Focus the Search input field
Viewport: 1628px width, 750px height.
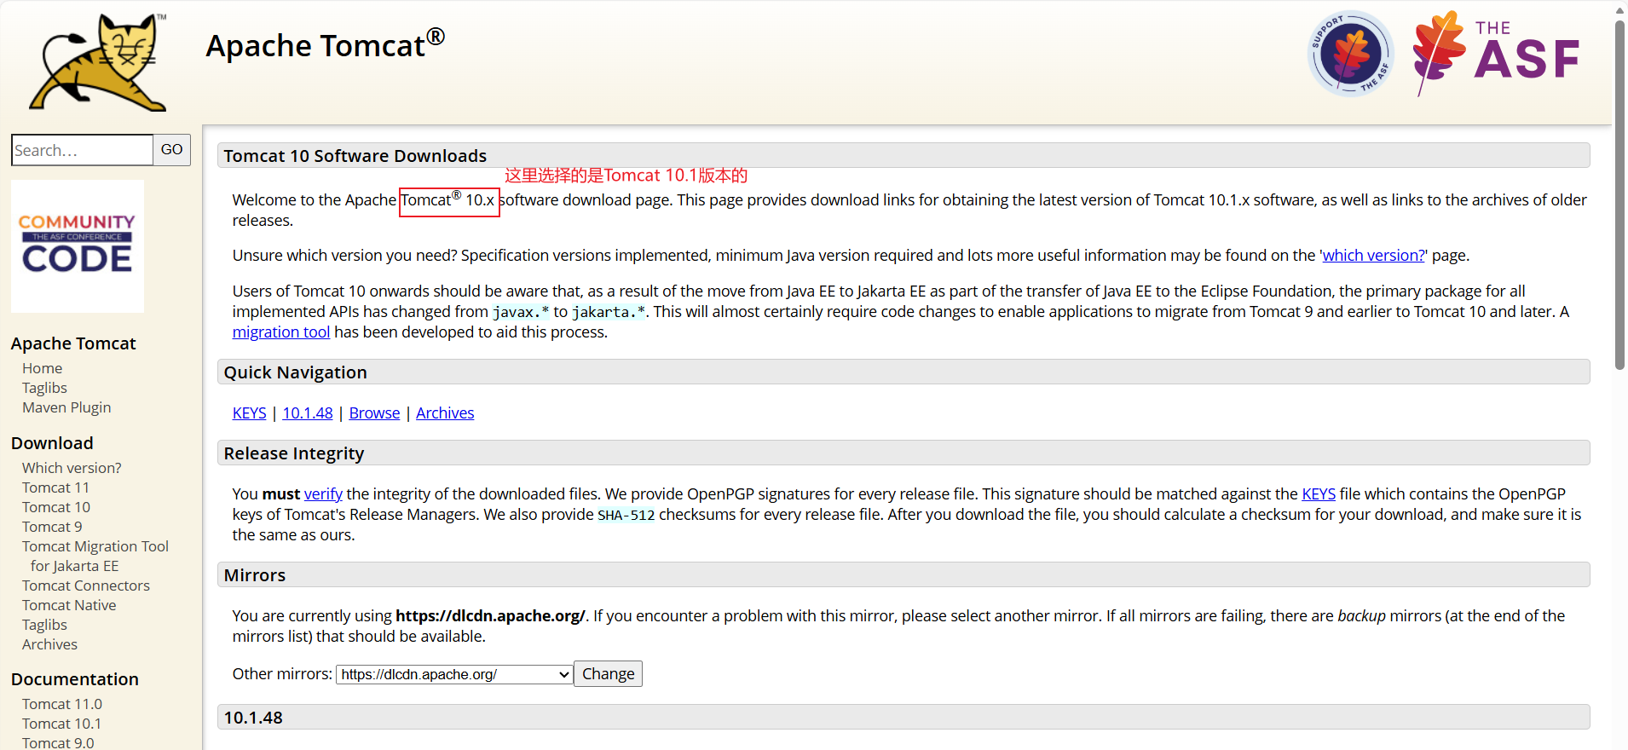pyautogui.click(x=82, y=150)
